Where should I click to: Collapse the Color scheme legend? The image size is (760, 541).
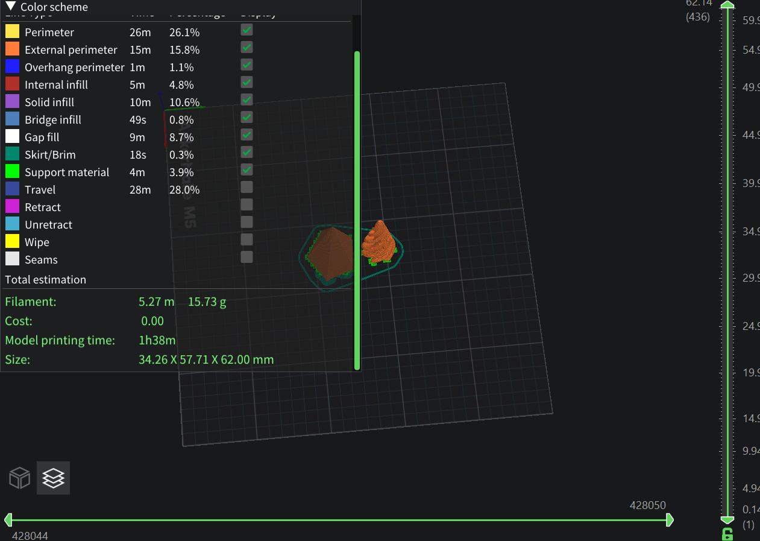[10, 7]
